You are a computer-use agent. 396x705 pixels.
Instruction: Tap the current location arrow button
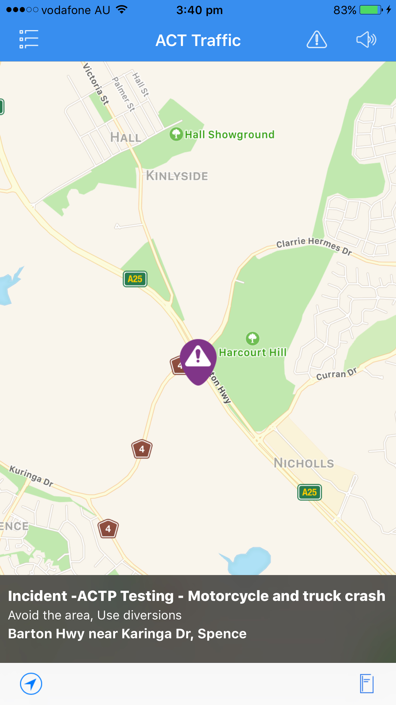(31, 684)
